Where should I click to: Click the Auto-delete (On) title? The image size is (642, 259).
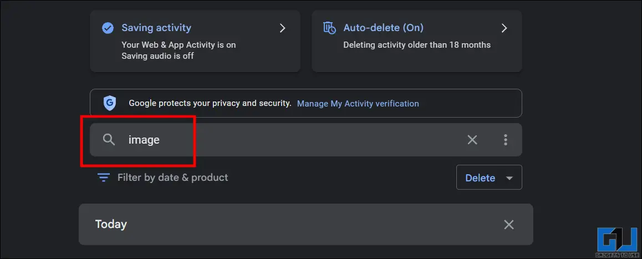pos(383,28)
